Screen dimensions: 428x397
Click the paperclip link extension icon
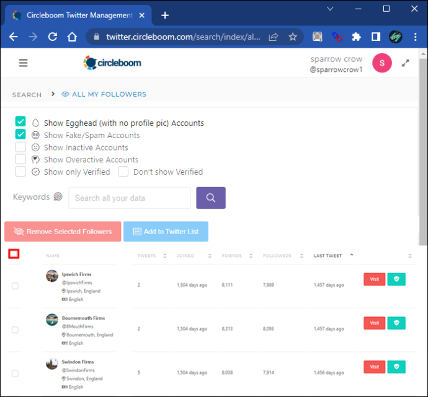point(337,37)
